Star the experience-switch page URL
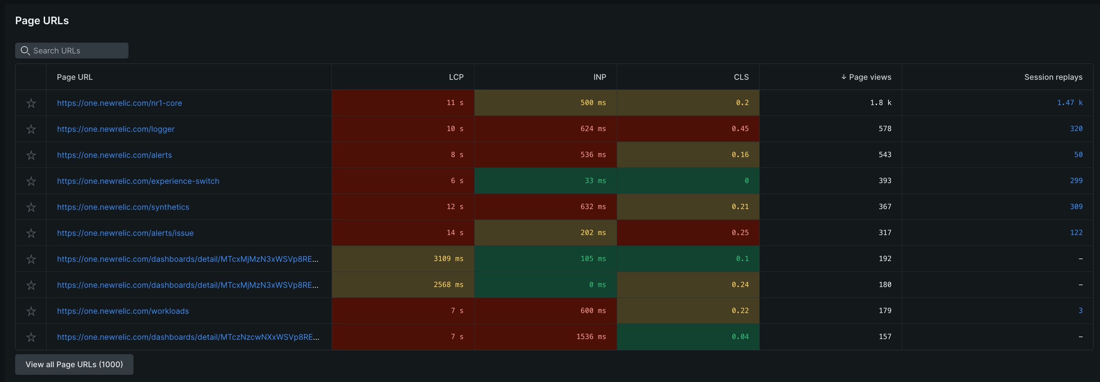This screenshot has width=1100, height=382. tap(31, 181)
